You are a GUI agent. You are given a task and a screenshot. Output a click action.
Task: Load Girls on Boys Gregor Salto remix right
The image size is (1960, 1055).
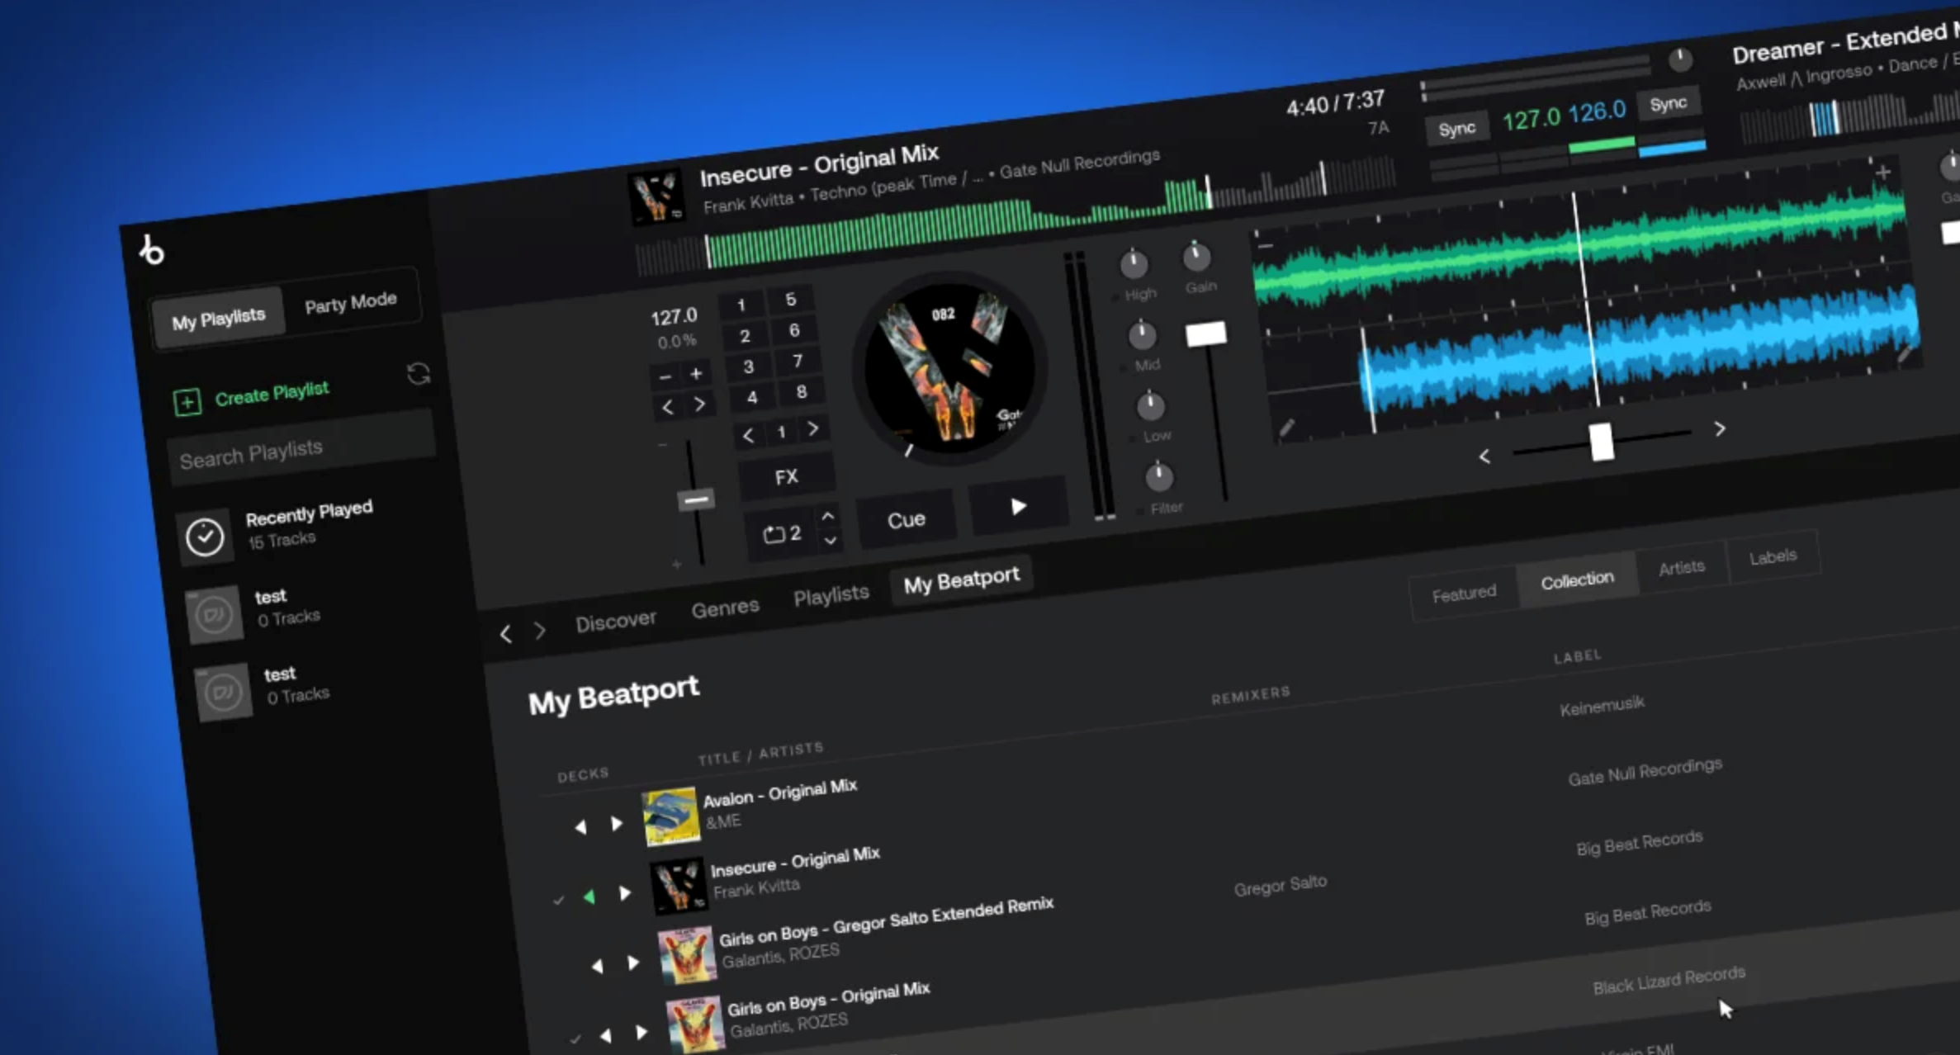(x=633, y=963)
